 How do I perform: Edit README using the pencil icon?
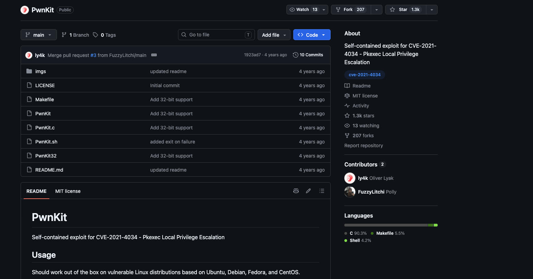[x=308, y=191]
